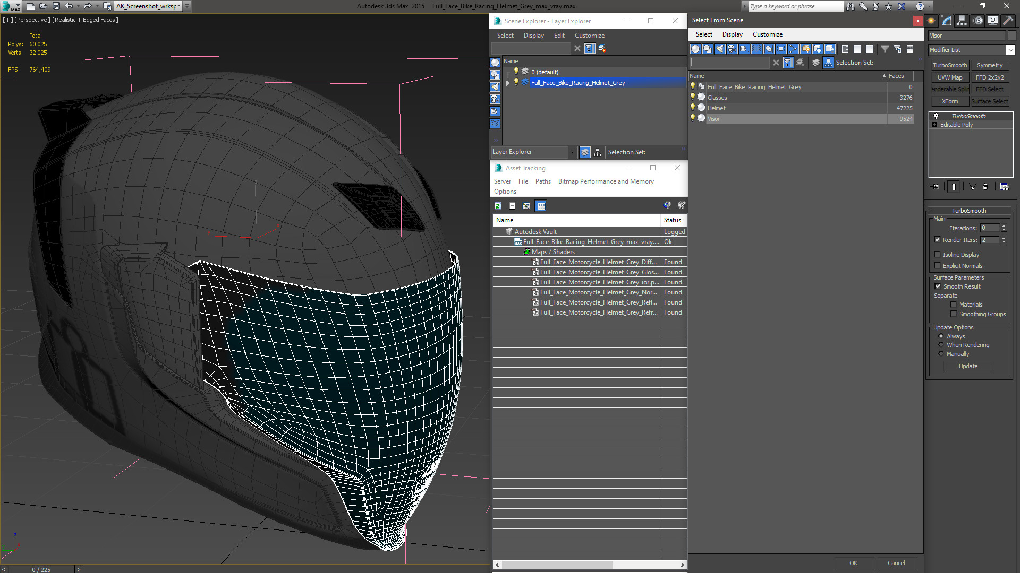Open the Display menu in Select From Scene
Screen dimensions: 1020x573
[732, 34]
